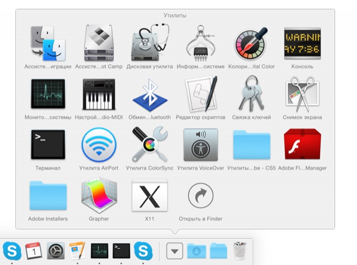Open Disk Utility (Дисковая утилита)

pyautogui.click(x=149, y=43)
